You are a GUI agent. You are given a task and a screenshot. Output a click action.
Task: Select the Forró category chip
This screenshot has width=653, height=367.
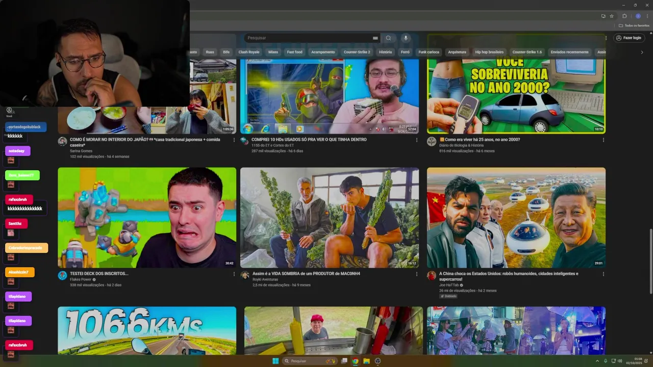[x=405, y=52]
